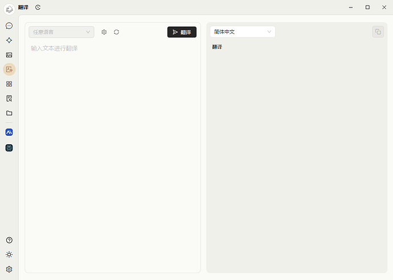
Task: Click the 输入文本进行翻译 text input area
Action: [113, 157]
